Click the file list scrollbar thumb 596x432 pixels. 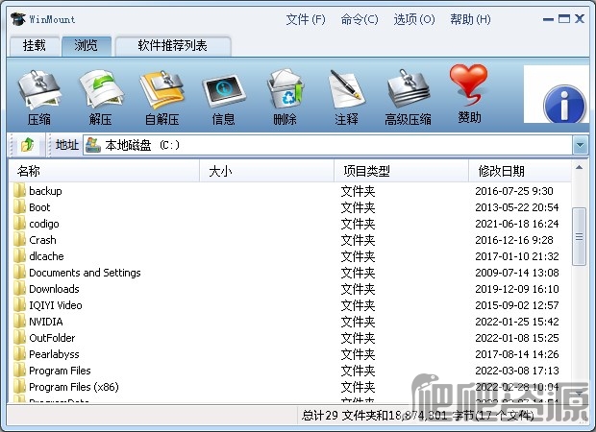(579, 236)
